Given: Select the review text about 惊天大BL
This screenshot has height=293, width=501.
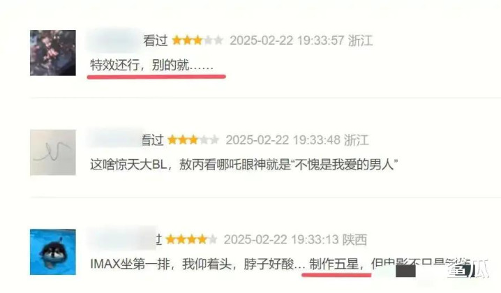Looking at the screenshot, I should 244,165.
